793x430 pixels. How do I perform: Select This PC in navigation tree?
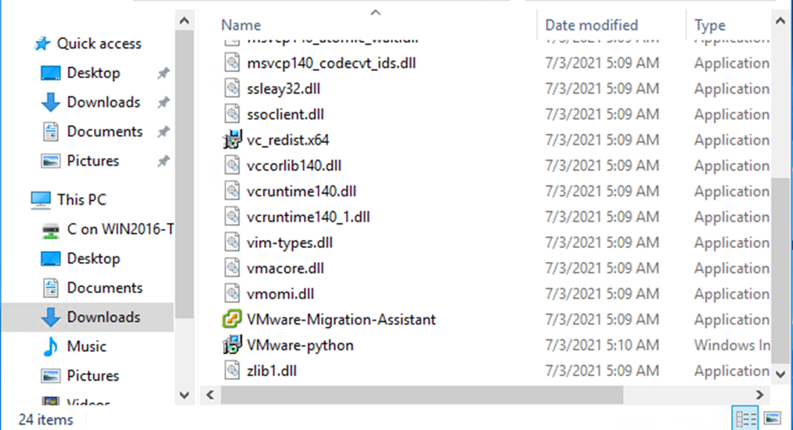[81, 200]
